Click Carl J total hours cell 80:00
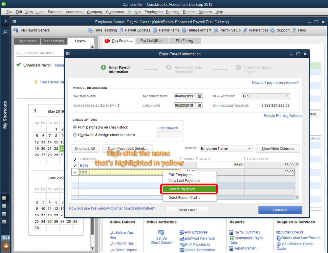Image resolution: width=328 pixels, height=253 pixels. 270,172
